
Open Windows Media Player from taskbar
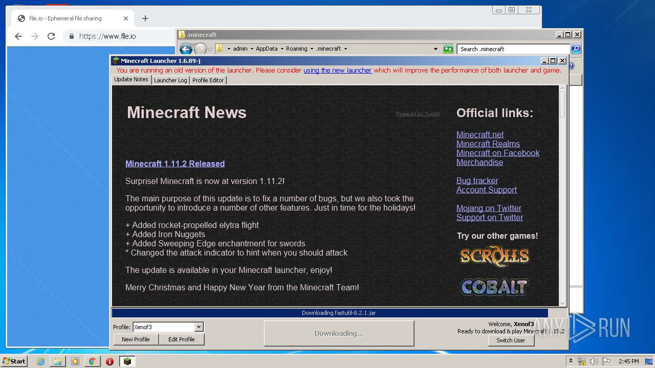75,361
